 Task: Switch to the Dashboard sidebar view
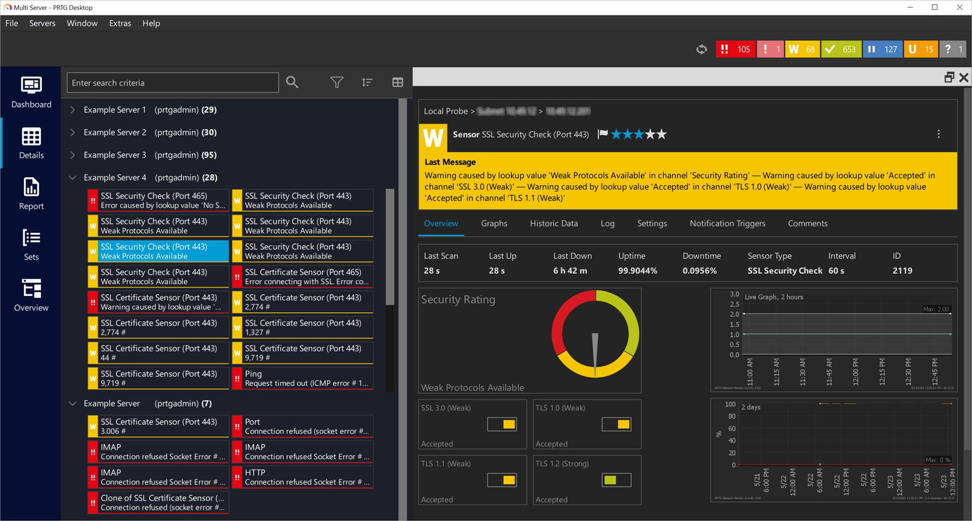30,92
